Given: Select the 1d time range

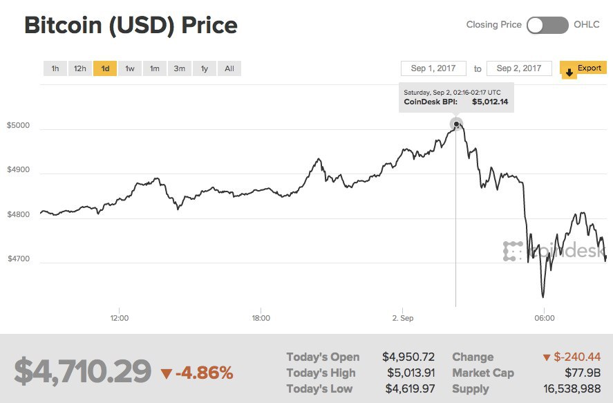Looking at the screenshot, I should (105, 68).
